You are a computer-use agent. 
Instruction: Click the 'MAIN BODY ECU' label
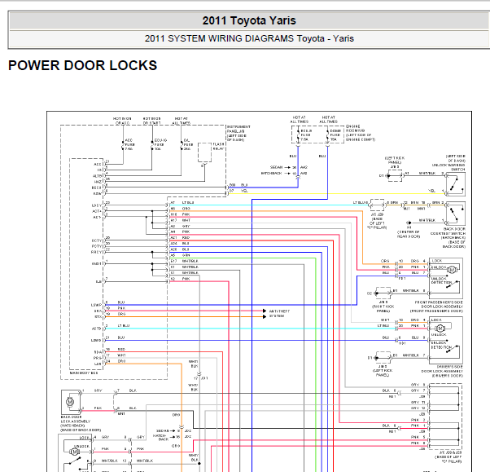pyautogui.click(x=84, y=373)
